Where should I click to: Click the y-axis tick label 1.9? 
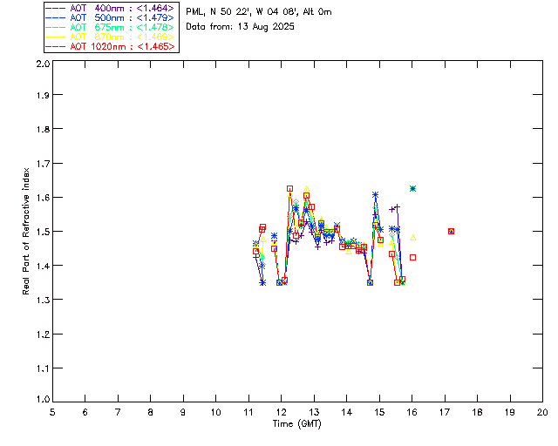click(43, 95)
